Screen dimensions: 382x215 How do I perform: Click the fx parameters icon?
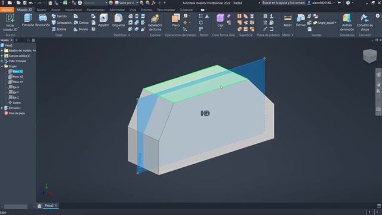coord(153,3)
